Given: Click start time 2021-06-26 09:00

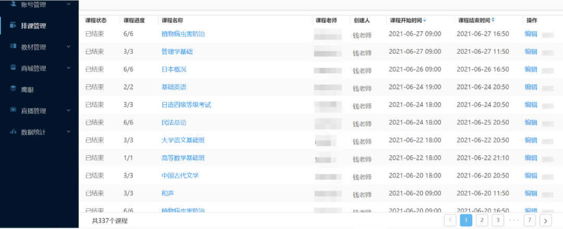Looking at the screenshot, I should [x=415, y=69].
